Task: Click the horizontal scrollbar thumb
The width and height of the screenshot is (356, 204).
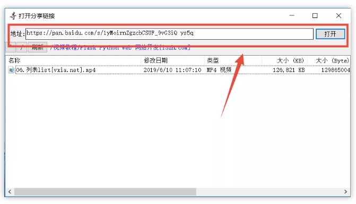Action: (x=105, y=191)
